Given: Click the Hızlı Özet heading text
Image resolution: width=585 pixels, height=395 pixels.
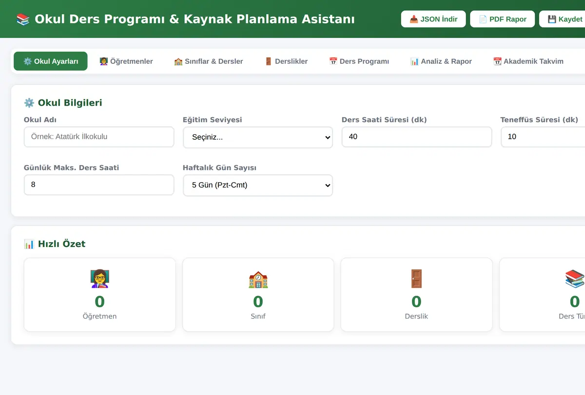Looking at the screenshot, I should [61, 244].
